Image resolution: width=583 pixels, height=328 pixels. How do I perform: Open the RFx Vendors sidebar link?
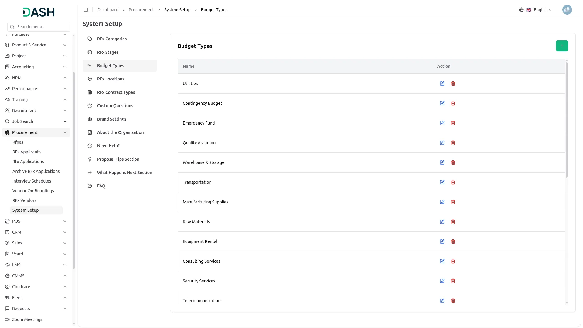point(24,200)
